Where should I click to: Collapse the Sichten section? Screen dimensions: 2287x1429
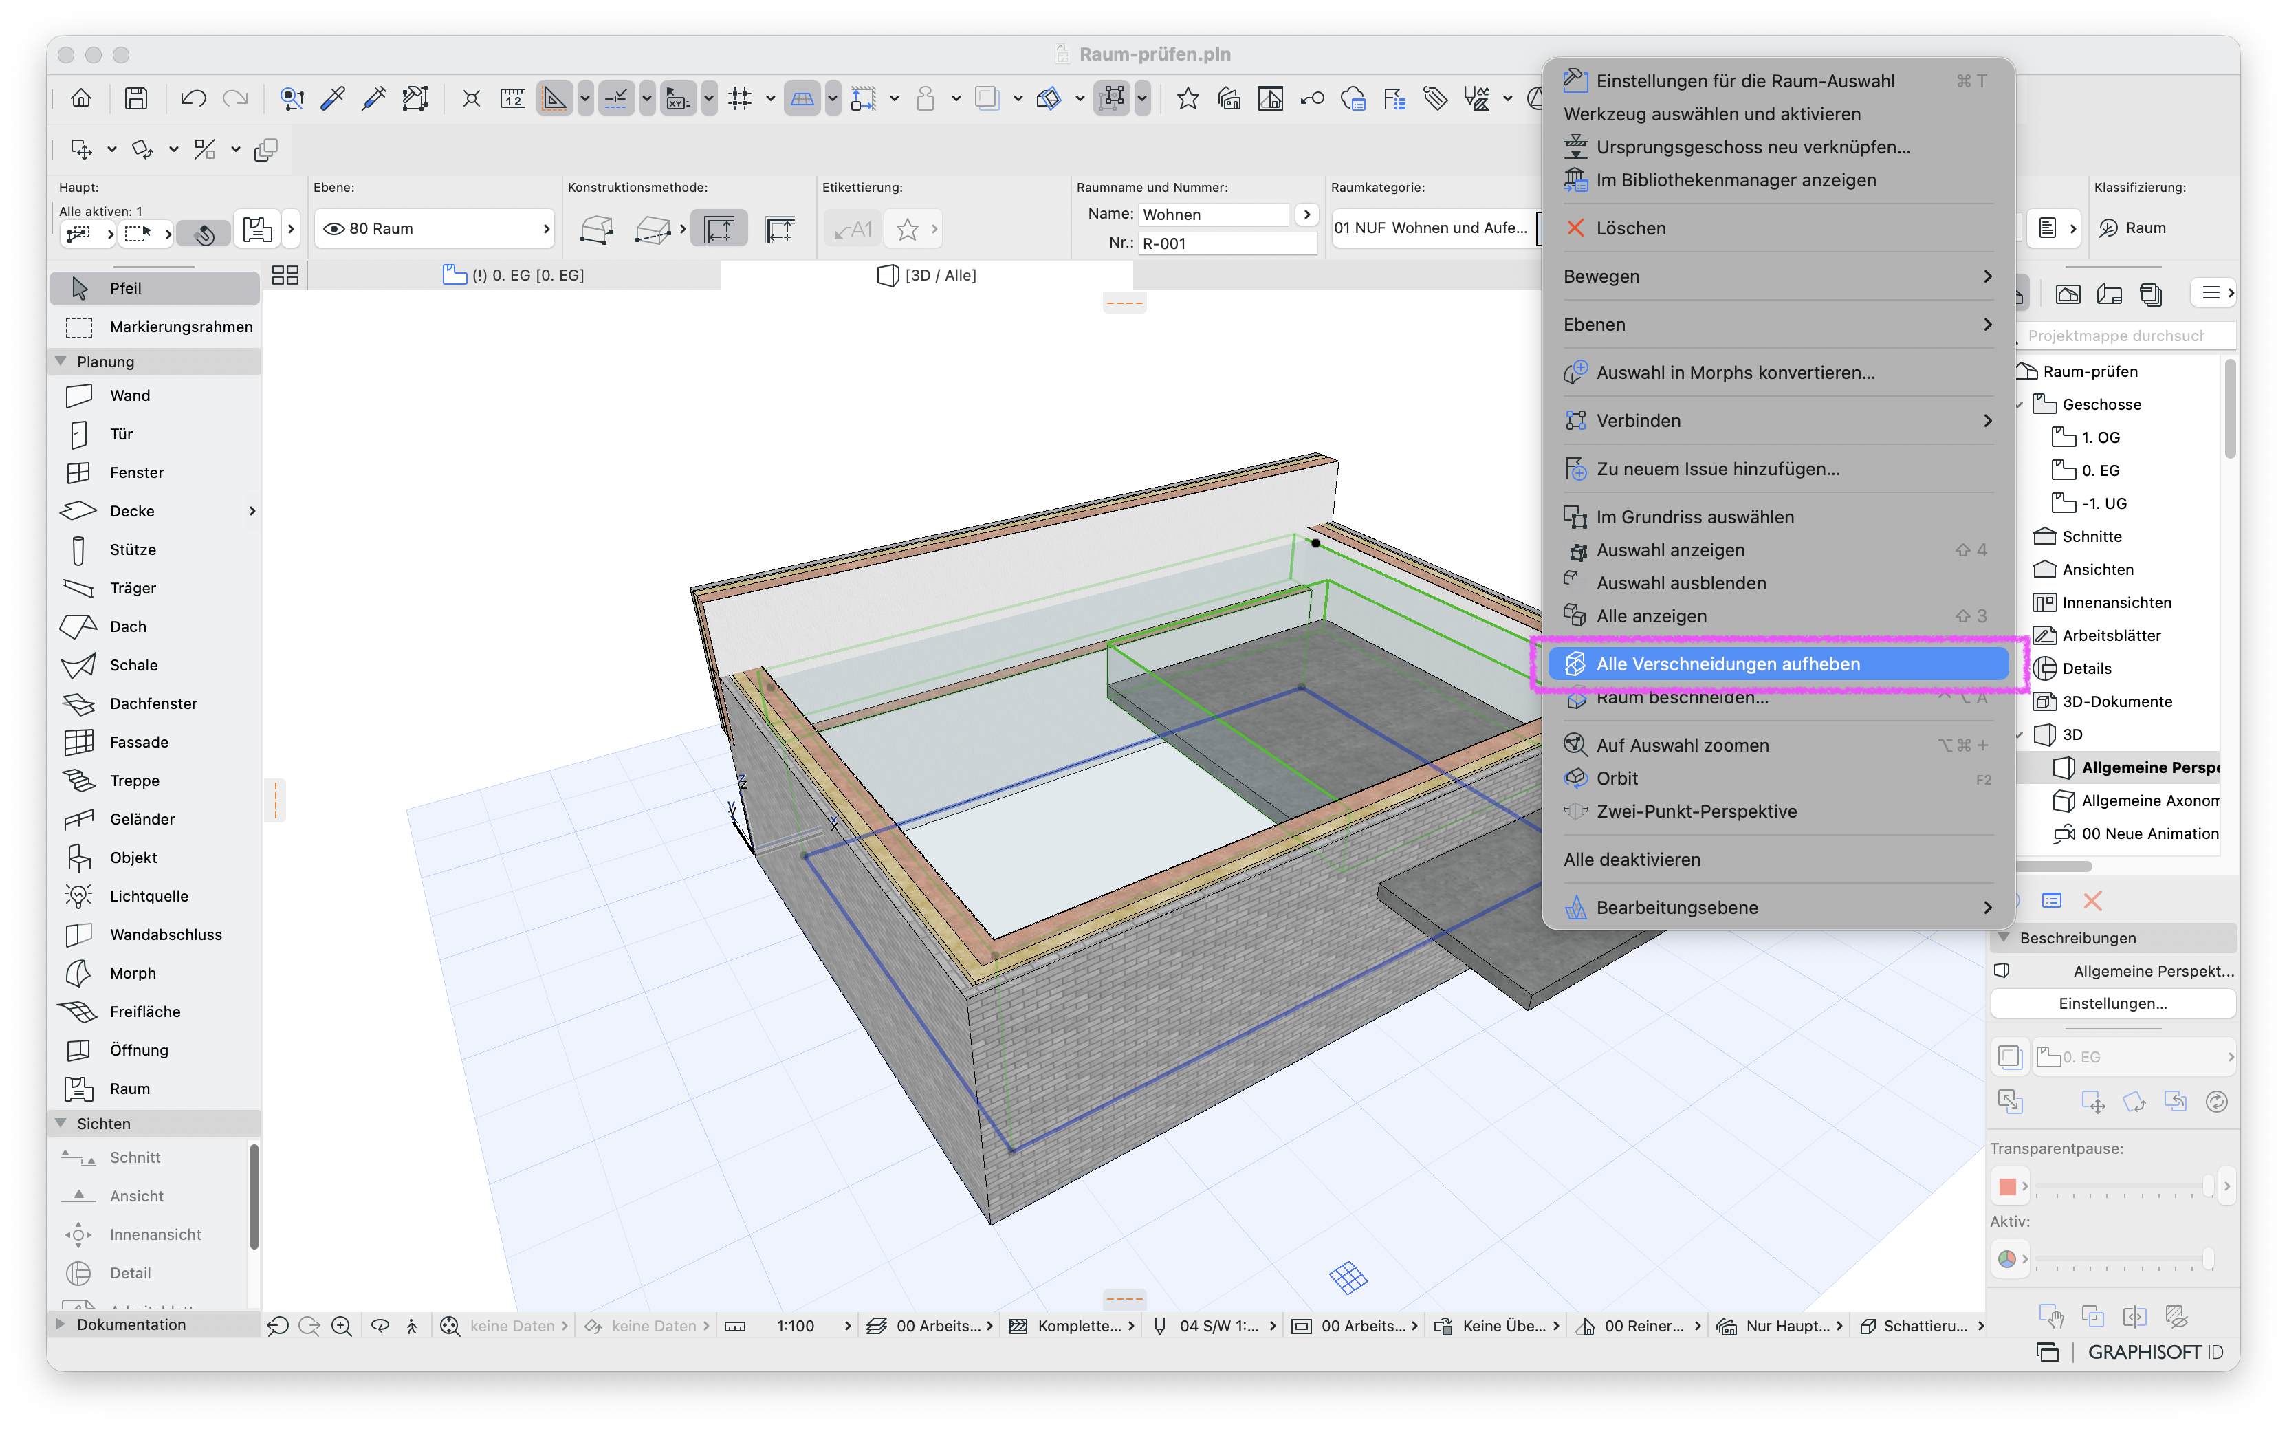coord(61,1123)
